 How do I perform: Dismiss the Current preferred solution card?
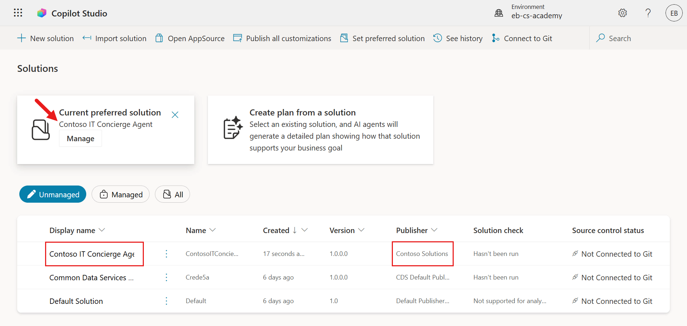(x=175, y=115)
